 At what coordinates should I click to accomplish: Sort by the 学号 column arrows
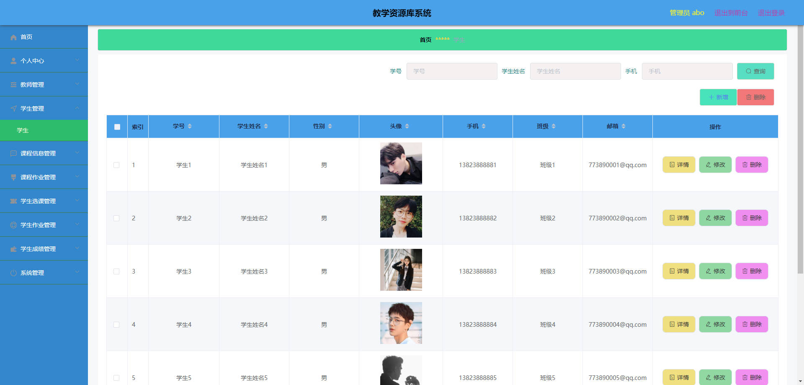[190, 127]
